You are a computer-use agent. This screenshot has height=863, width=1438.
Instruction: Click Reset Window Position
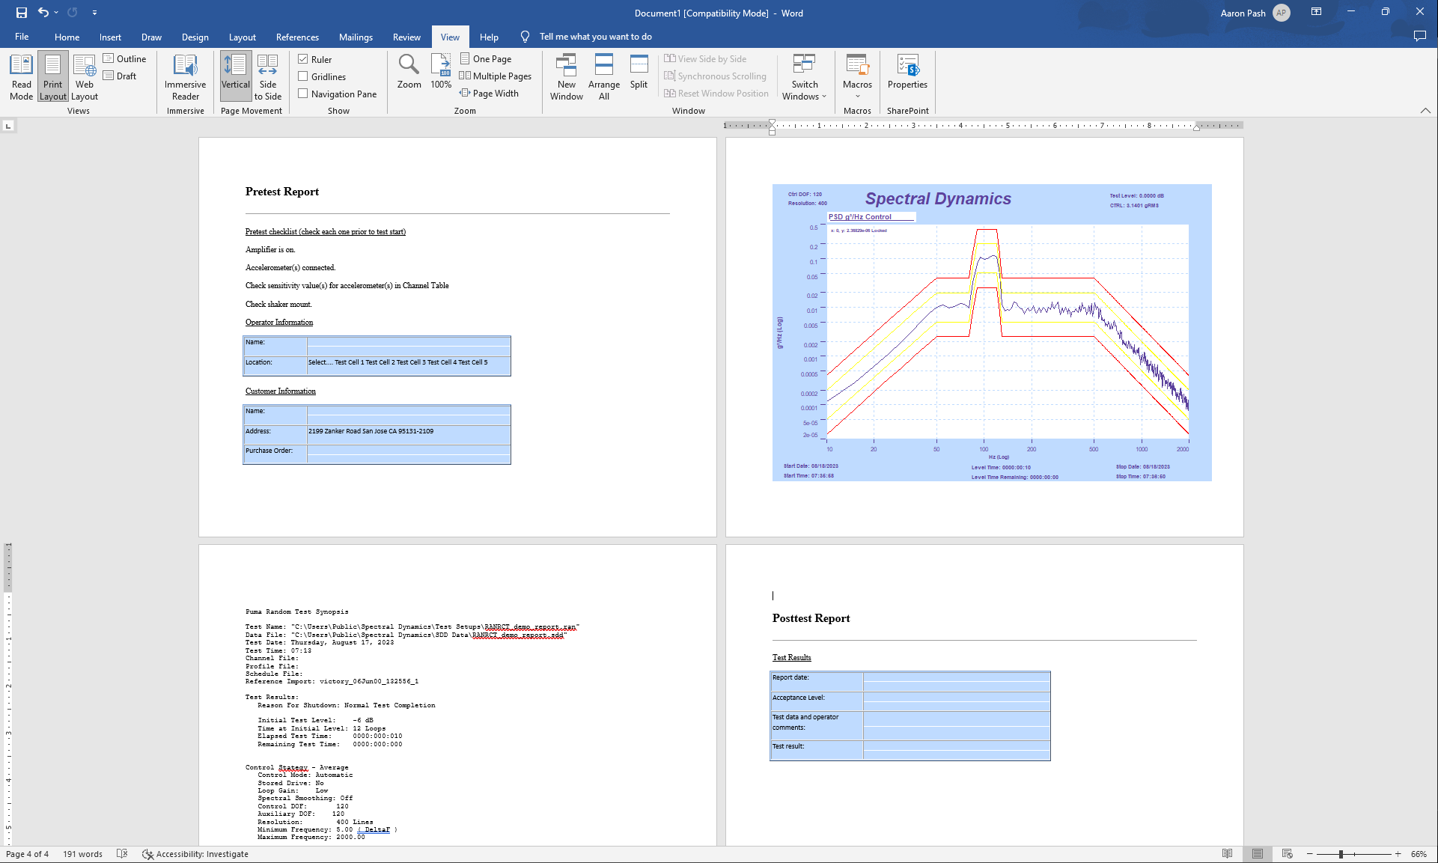(716, 94)
